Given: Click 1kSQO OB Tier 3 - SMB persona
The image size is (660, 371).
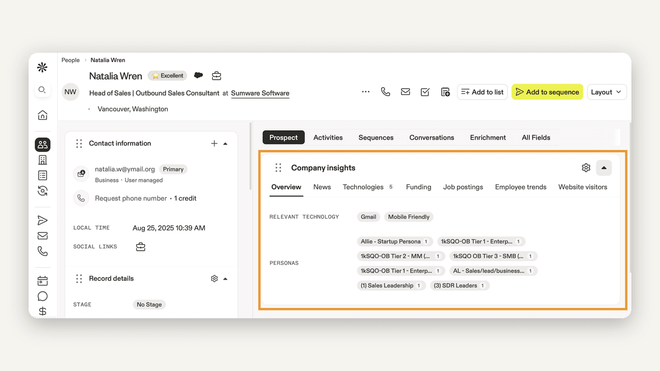Looking at the screenshot, I should 493,256.
